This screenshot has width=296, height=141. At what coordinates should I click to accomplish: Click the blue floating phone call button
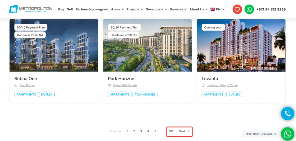coord(287,114)
